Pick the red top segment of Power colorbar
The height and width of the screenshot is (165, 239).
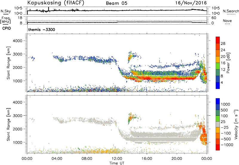coord(218,40)
